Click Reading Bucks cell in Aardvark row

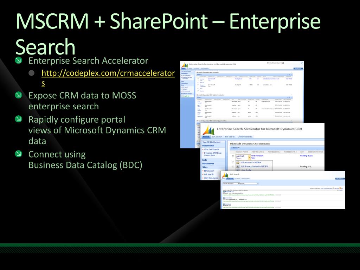(306, 156)
